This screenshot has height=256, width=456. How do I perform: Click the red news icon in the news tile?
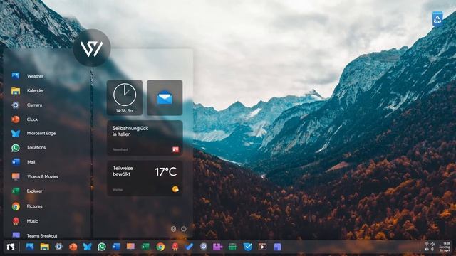(175, 149)
